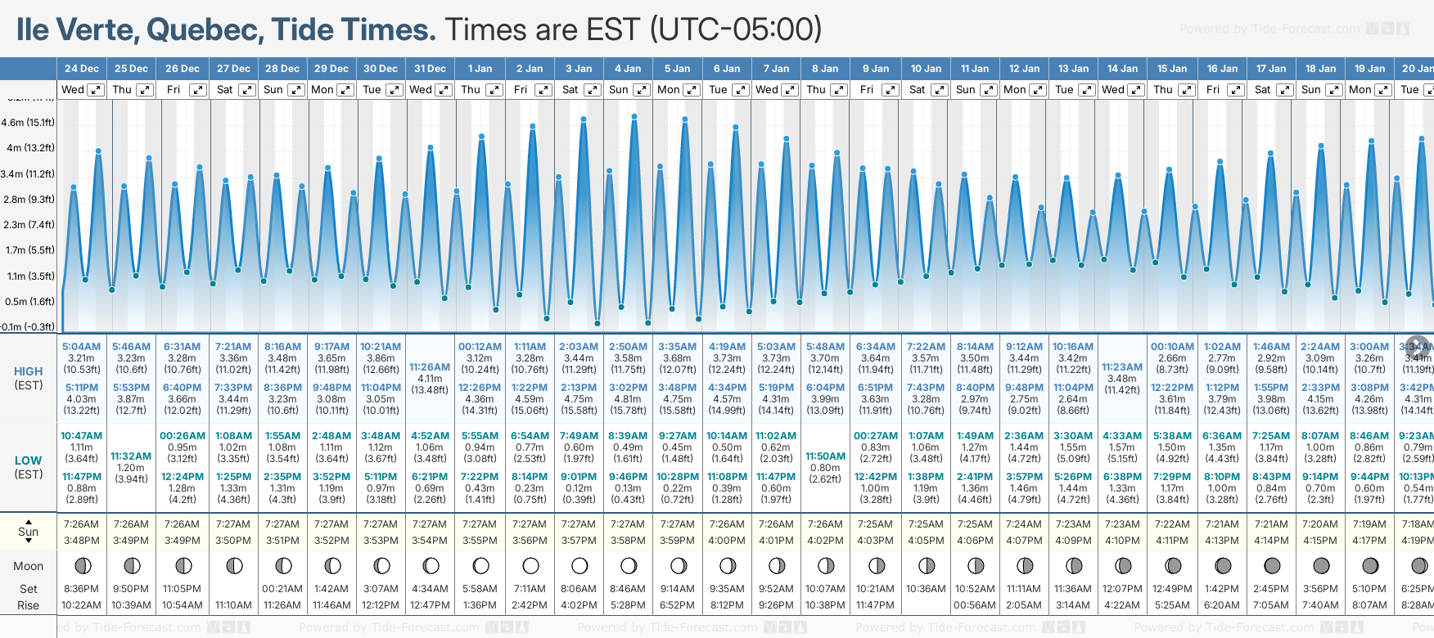Click the highest tide peak on 4 Jan
This screenshot has height=638, width=1434.
[635, 117]
